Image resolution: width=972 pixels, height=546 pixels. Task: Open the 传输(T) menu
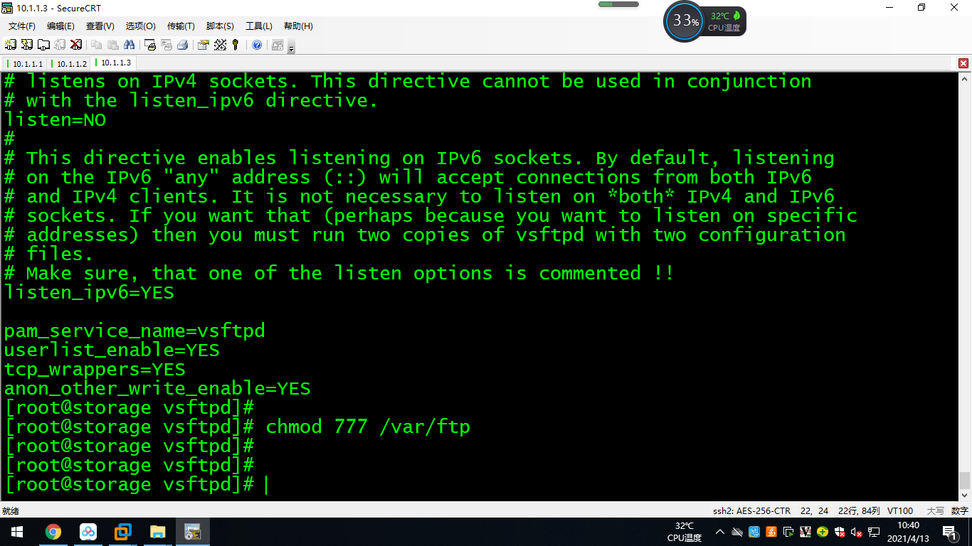pos(181,26)
